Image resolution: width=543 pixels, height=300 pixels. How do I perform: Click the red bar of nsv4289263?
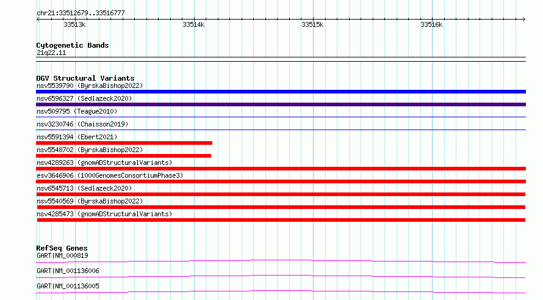click(x=281, y=169)
